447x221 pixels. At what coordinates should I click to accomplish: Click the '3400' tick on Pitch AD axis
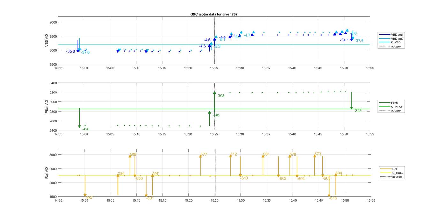tap(53, 83)
